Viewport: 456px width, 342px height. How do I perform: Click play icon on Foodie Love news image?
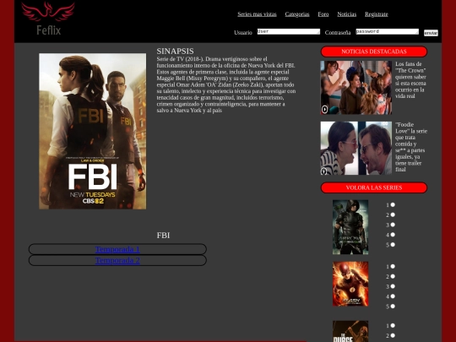coord(324,171)
